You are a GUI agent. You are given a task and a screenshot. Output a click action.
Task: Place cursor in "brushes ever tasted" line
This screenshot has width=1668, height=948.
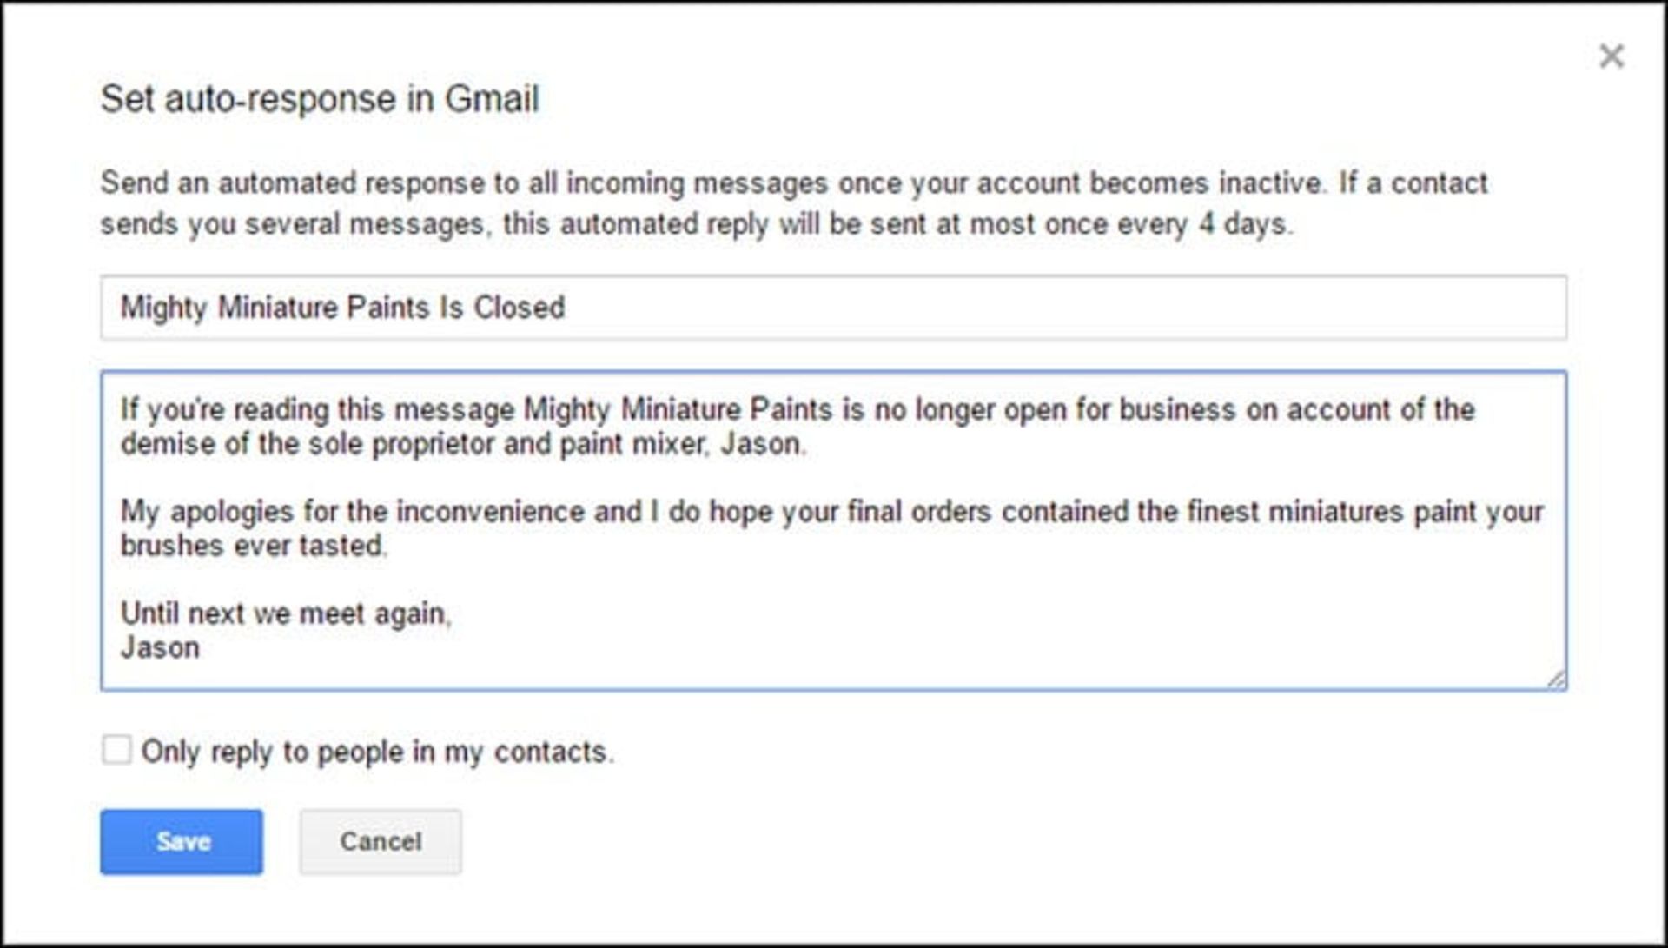point(253,546)
